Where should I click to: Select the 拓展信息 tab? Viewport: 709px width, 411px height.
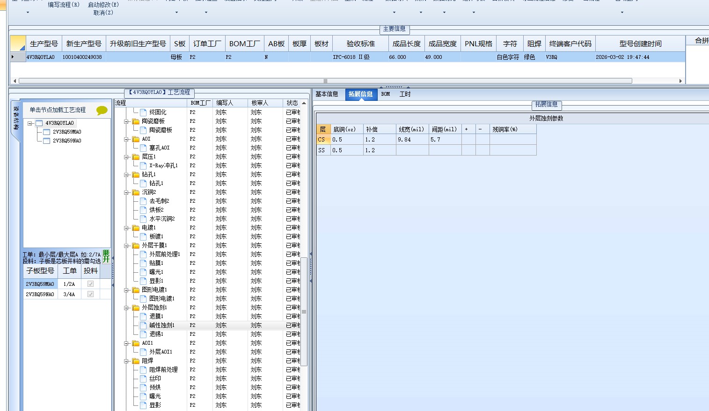360,94
